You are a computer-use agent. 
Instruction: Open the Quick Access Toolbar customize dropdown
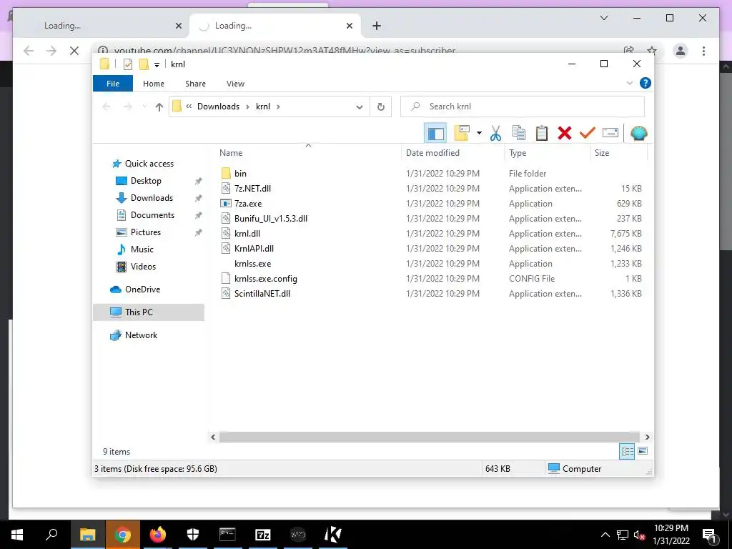click(157, 65)
